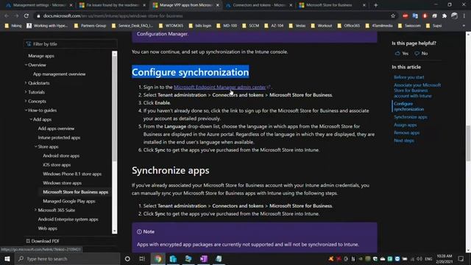Click the thumbs-up Yes feedback icon
The height and width of the screenshot is (265, 471).
(397, 53)
